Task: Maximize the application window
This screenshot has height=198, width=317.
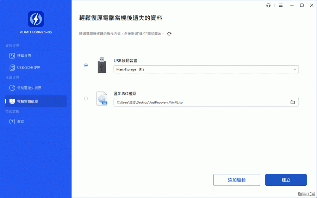Action: click(302, 5)
